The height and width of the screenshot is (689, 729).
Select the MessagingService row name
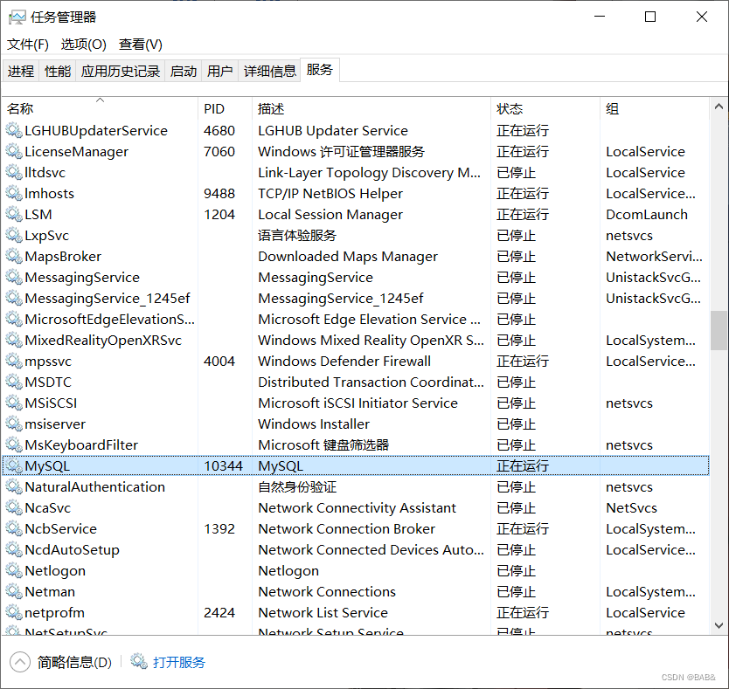tap(82, 278)
